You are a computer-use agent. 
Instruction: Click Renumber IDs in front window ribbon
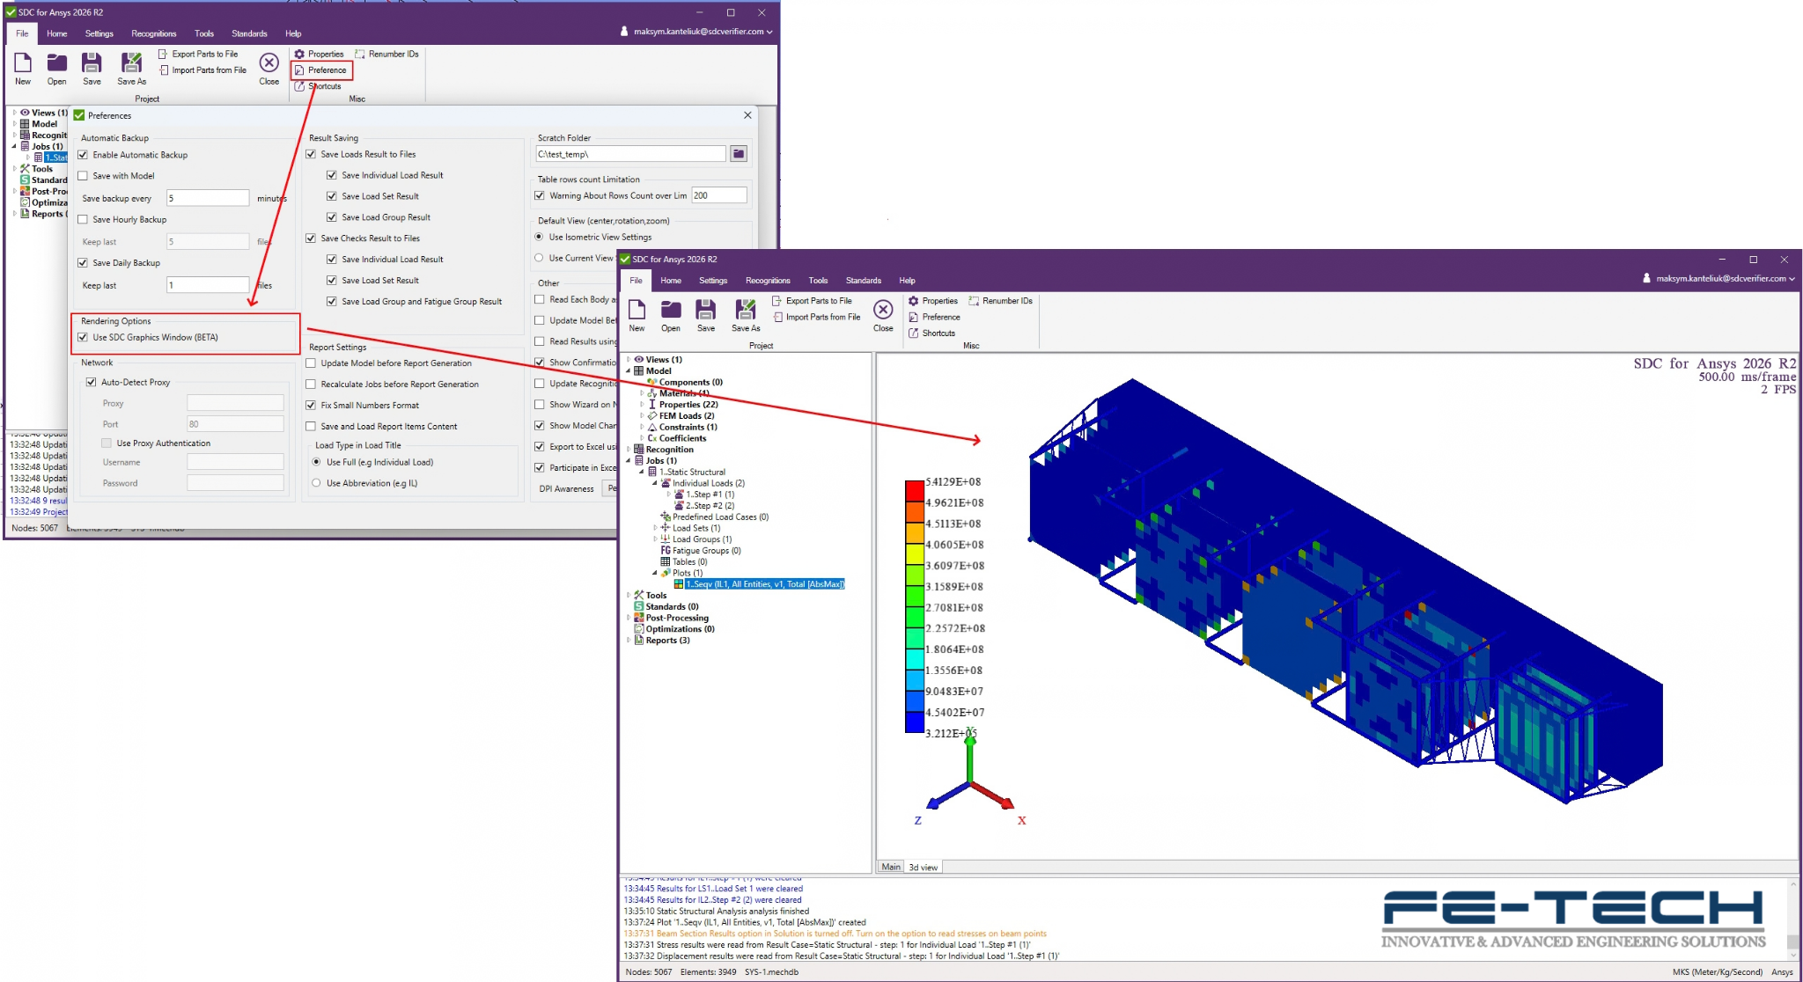1001,301
